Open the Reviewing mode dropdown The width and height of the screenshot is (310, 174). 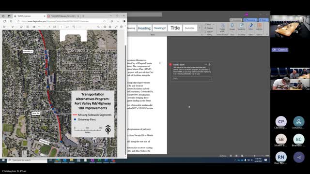pos(250,20)
